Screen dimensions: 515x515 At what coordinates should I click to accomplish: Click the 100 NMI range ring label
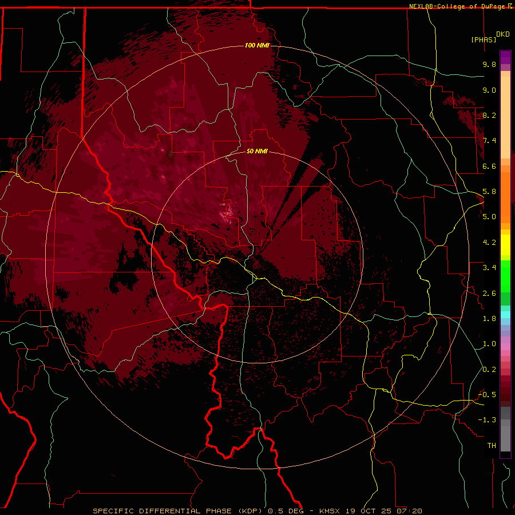(x=257, y=45)
